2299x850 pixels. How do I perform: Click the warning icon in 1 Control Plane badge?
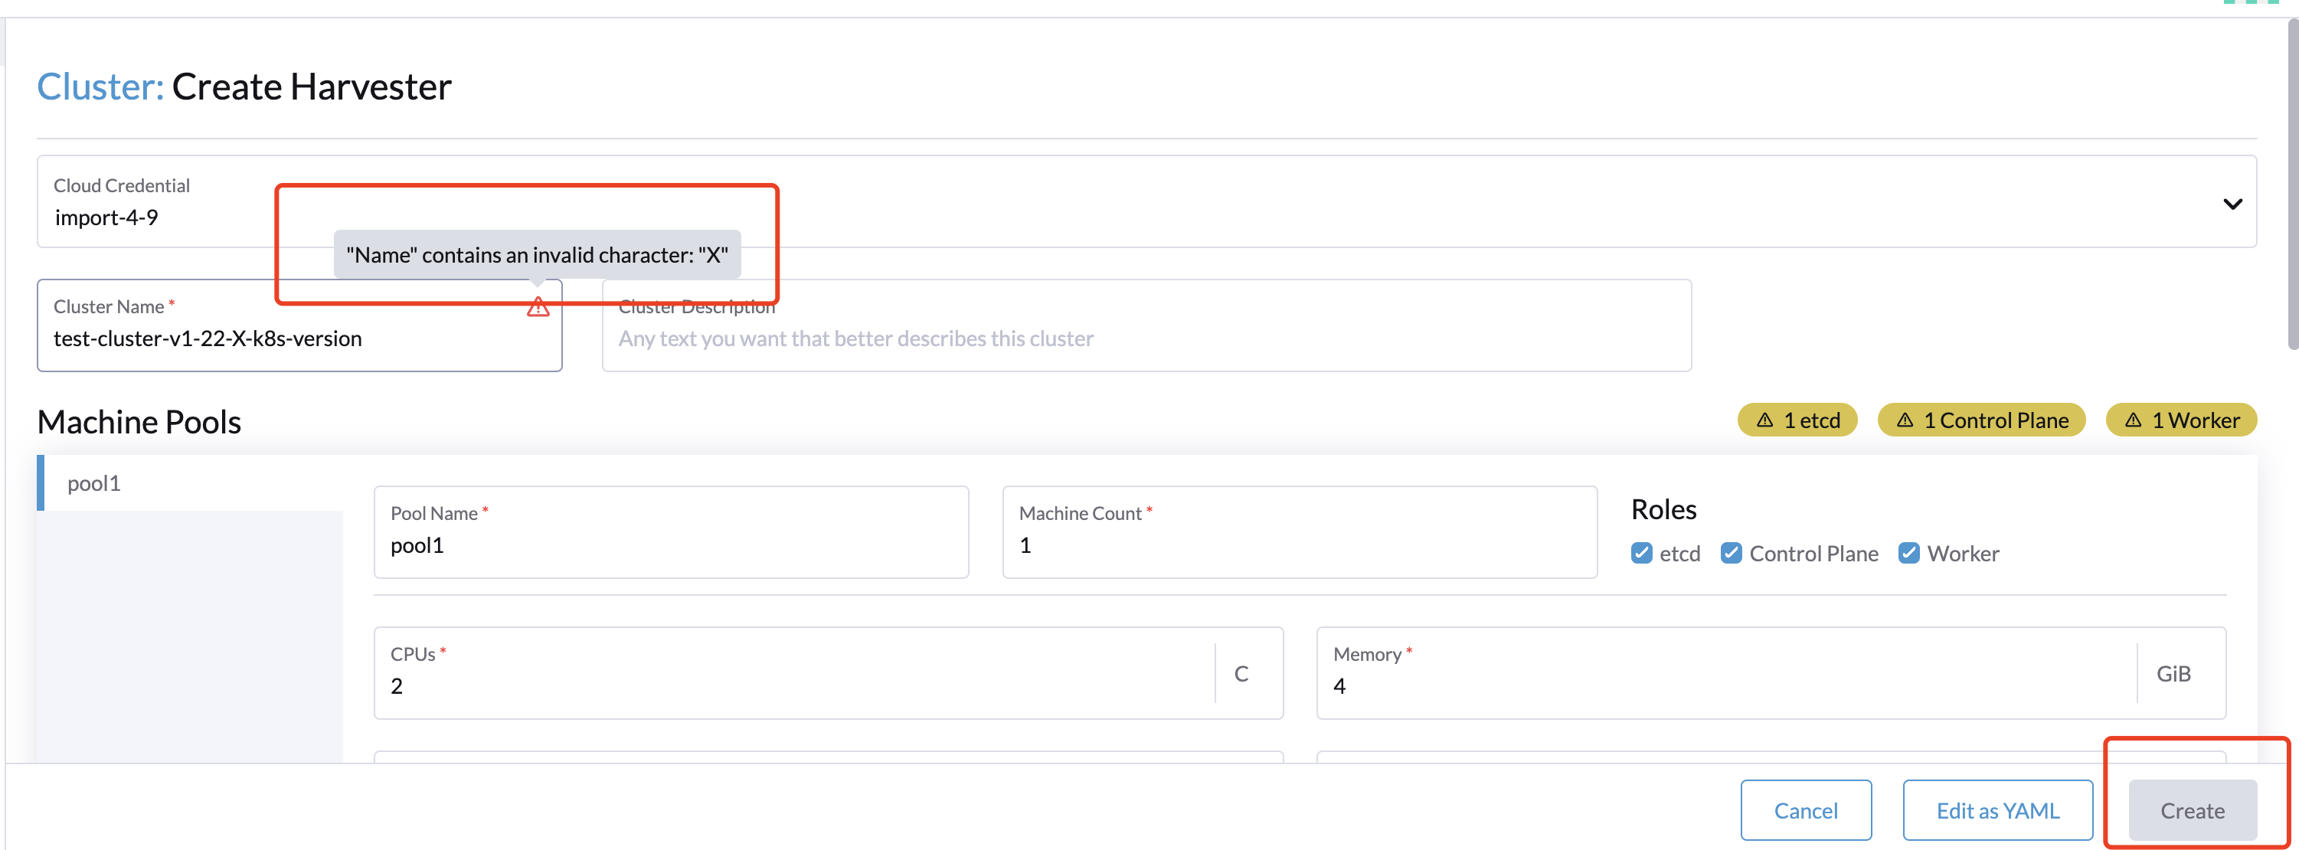1905,420
